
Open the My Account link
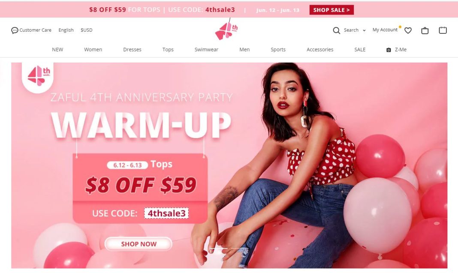[x=385, y=30]
